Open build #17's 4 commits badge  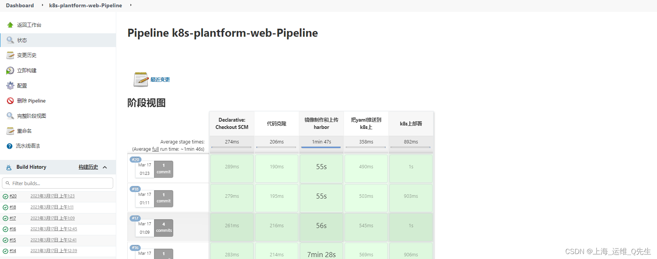[164, 228]
